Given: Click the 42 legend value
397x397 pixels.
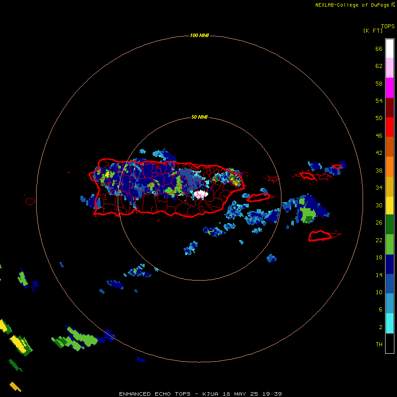Looking at the screenshot, I should [379, 153].
